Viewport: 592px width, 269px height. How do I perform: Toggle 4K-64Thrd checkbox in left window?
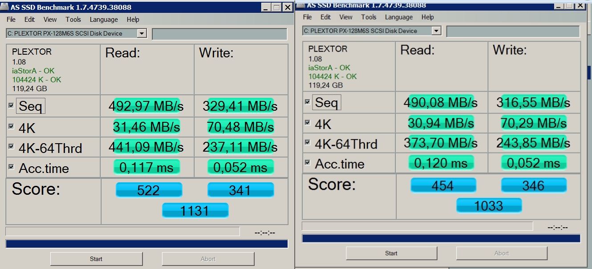(x=11, y=146)
